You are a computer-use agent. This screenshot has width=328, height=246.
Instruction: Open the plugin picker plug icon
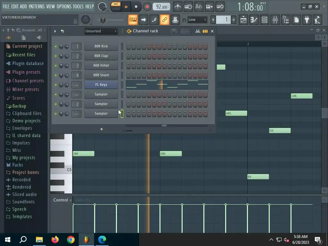(307, 20)
